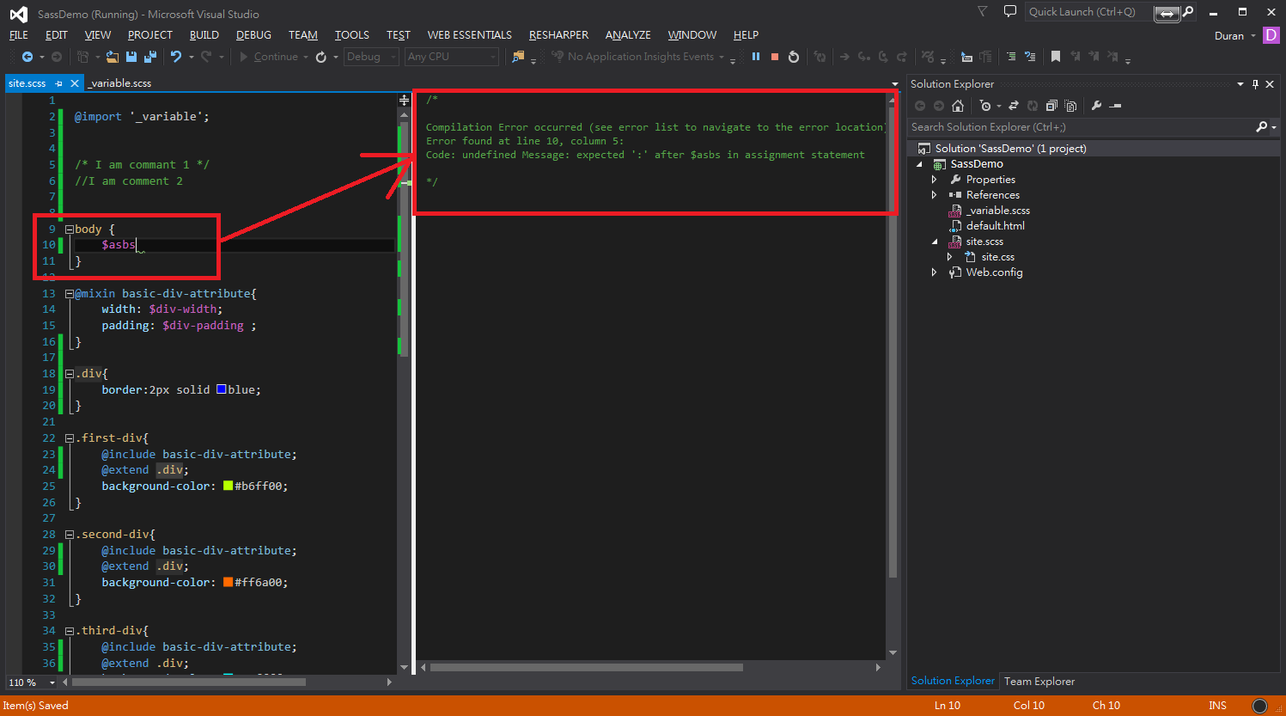Open the WEB ESSENTIALS menu
Screen dimensions: 1286x716
pos(470,35)
